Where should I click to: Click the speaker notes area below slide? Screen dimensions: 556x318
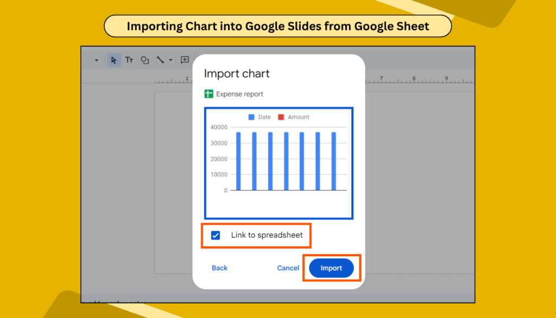click(x=278, y=299)
